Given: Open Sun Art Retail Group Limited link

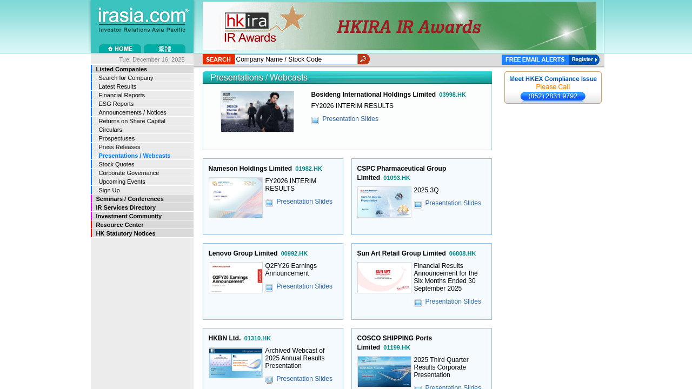Looking at the screenshot, I should coord(401,253).
